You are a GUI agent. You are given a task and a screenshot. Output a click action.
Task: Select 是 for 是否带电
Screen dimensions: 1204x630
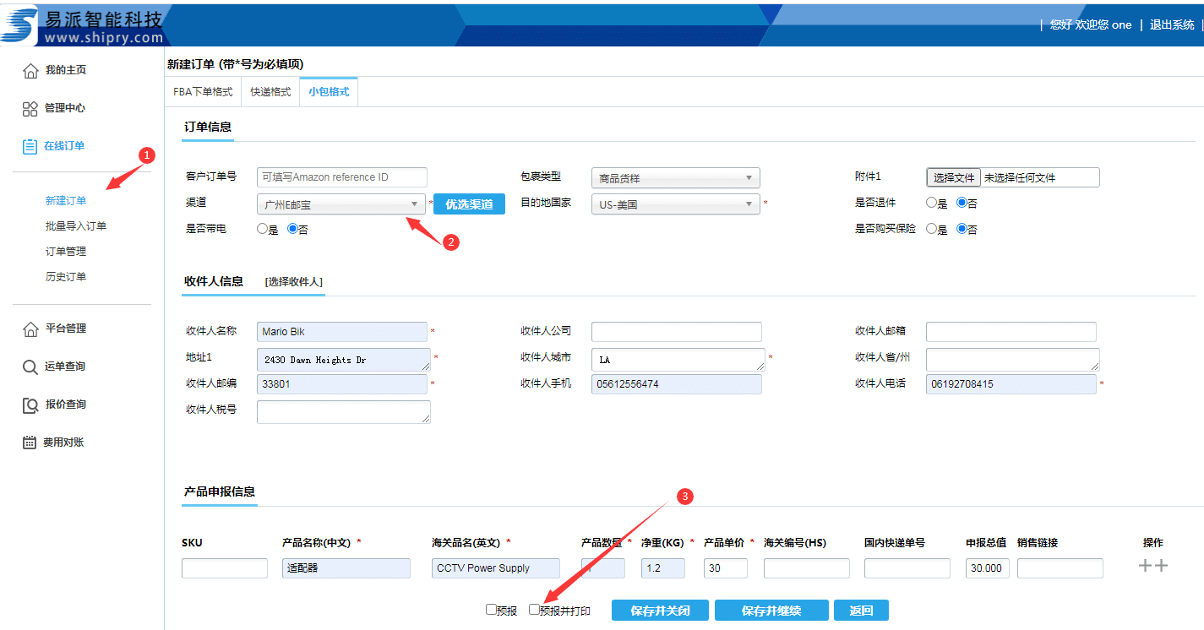(262, 229)
